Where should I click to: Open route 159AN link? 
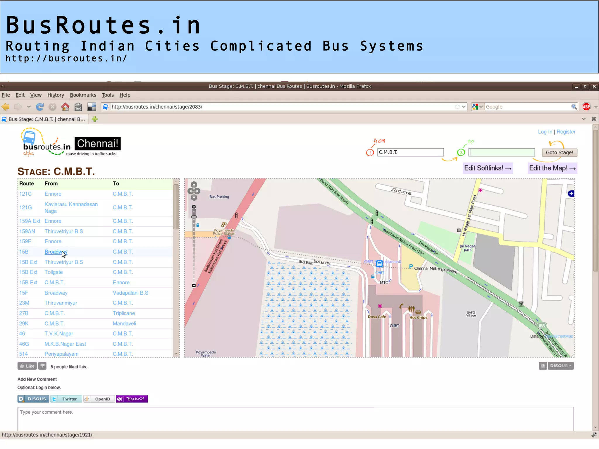pyautogui.click(x=27, y=231)
